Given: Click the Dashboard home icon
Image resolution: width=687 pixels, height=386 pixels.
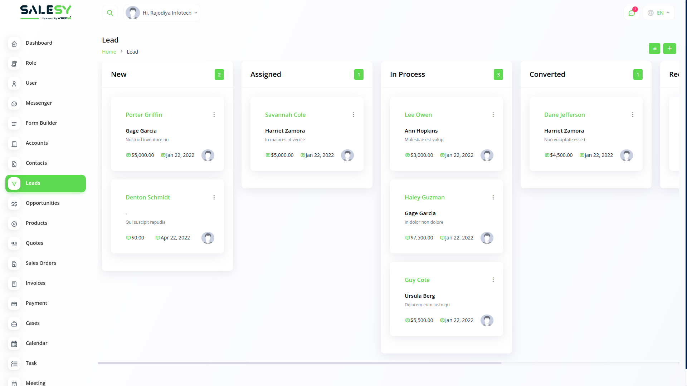Looking at the screenshot, I should (14, 44).
